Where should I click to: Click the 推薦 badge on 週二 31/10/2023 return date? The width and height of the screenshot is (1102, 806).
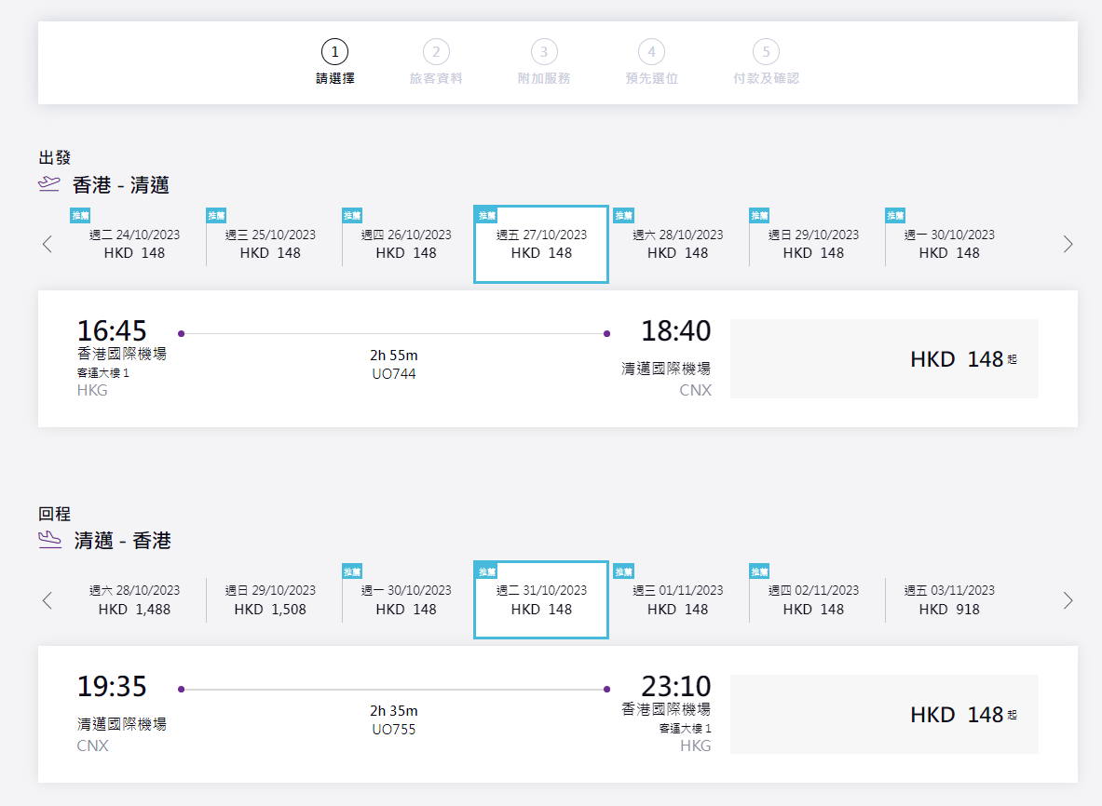(x=485, y=571)
